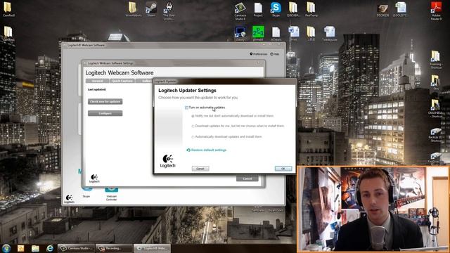450x253 pixels.
Task: Switch to Recording taskbar button
Action: 114,248
